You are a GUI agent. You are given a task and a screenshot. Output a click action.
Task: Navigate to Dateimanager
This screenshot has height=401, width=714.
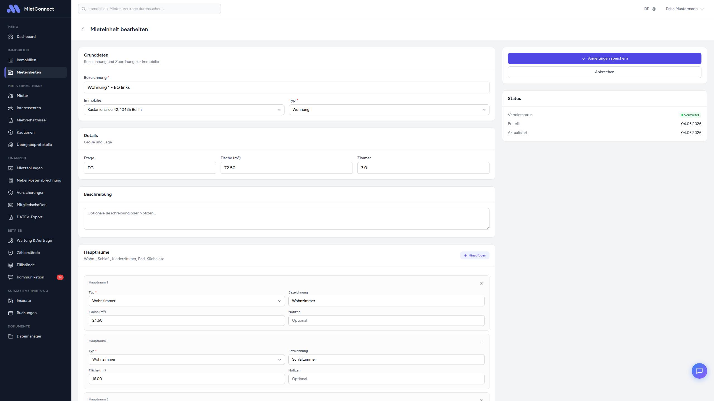click(29, 336)
